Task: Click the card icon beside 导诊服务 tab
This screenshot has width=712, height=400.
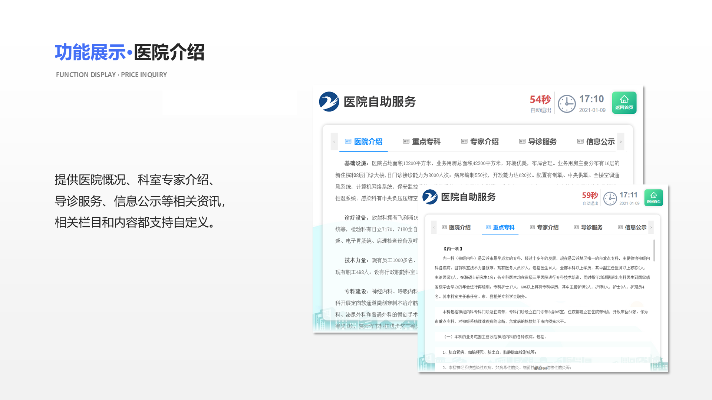Action: click(521, 141)
